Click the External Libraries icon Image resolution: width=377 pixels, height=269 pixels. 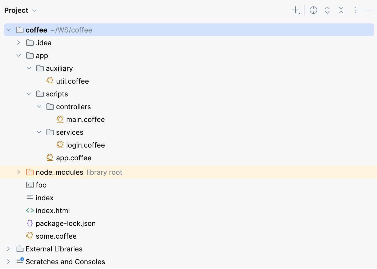pos(20,249)
